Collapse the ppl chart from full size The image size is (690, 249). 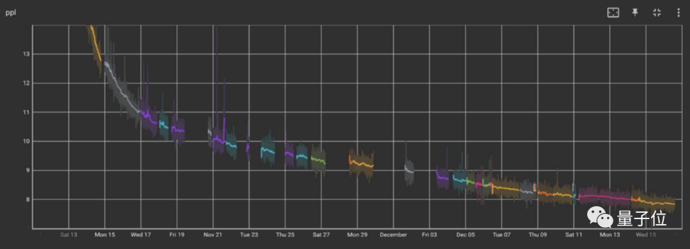[x=657, y=13]
